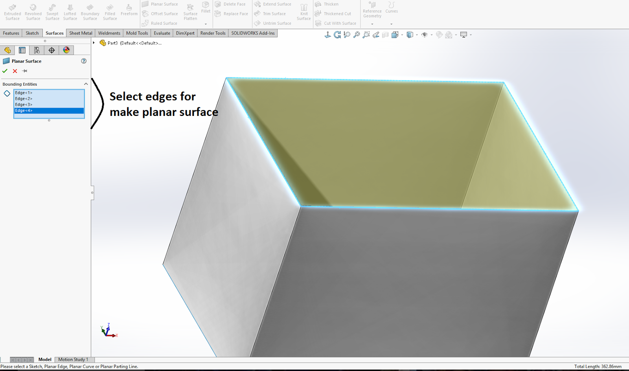Toggle the pushpin to keep dialog visible
Screen dimensions: 629x371
point(24,71)
